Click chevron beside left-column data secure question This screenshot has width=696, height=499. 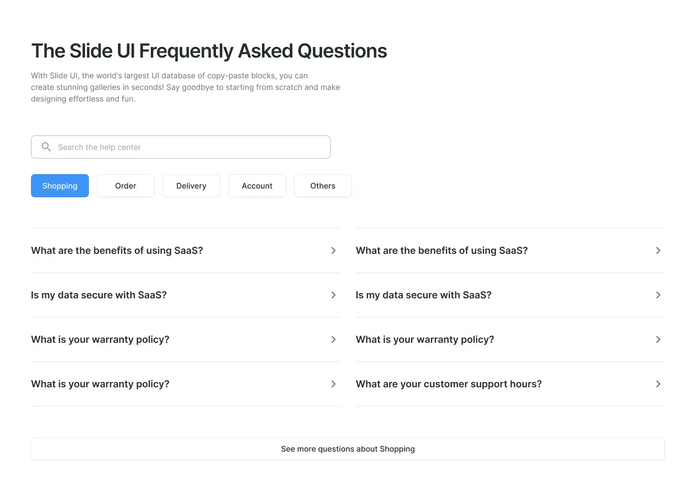click(x=333, y=295)
